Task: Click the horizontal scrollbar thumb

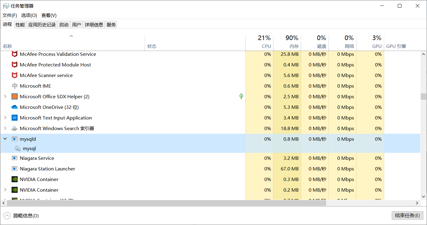Action: [x=166, y=203]
